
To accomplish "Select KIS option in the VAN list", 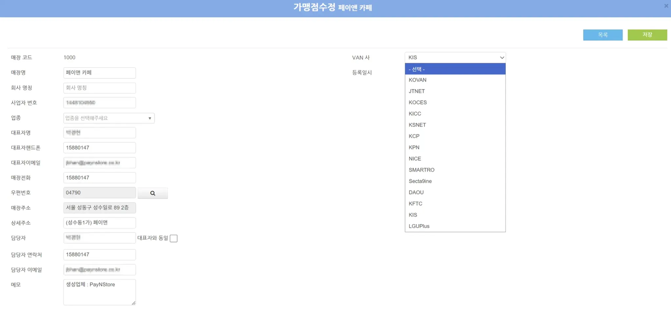I will tap(455, 215).
